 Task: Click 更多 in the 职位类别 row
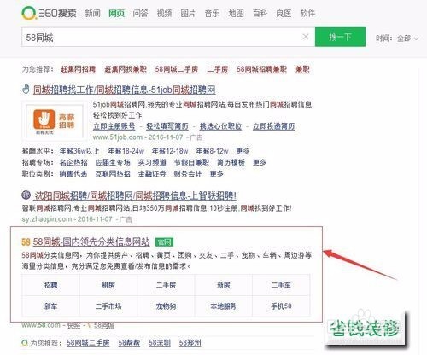pos(217,174)
